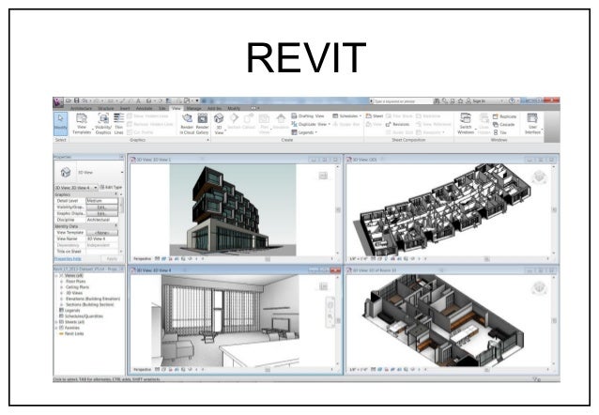This screenshot has height=415, width=599.
Task: Open the Schedules dropdown
Action: [346, 115]
